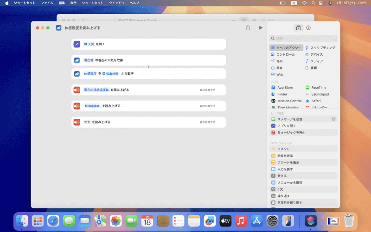Expand 表示を増やす on the です action

tap(207, 122)
